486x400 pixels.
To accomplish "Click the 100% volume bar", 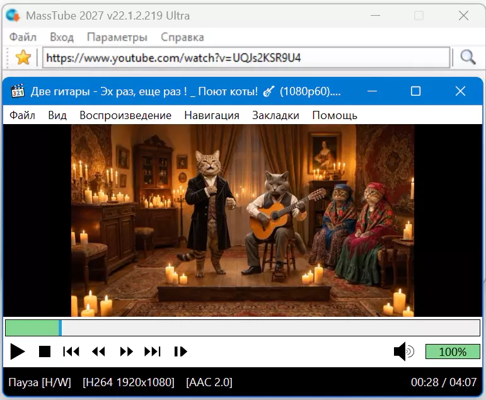I will pos(453,351).
